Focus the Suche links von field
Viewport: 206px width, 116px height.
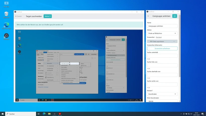coord(162,65)
